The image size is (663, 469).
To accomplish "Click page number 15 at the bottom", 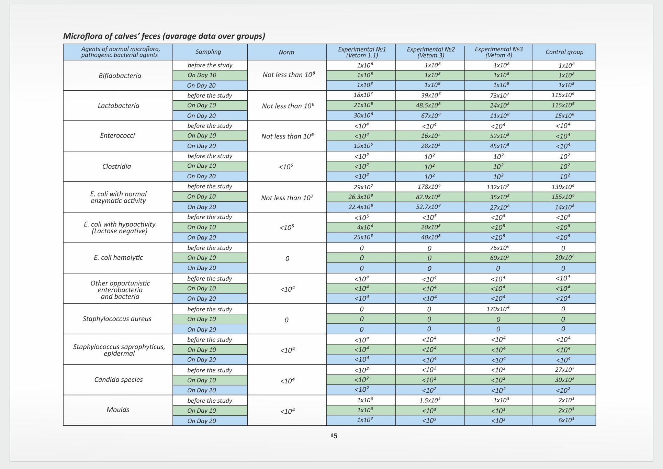I will click(x=334, y=436).
